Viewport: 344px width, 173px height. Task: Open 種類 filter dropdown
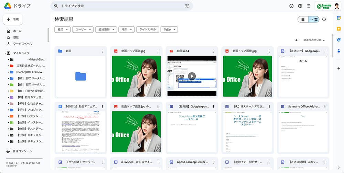(x=63, y=30)
